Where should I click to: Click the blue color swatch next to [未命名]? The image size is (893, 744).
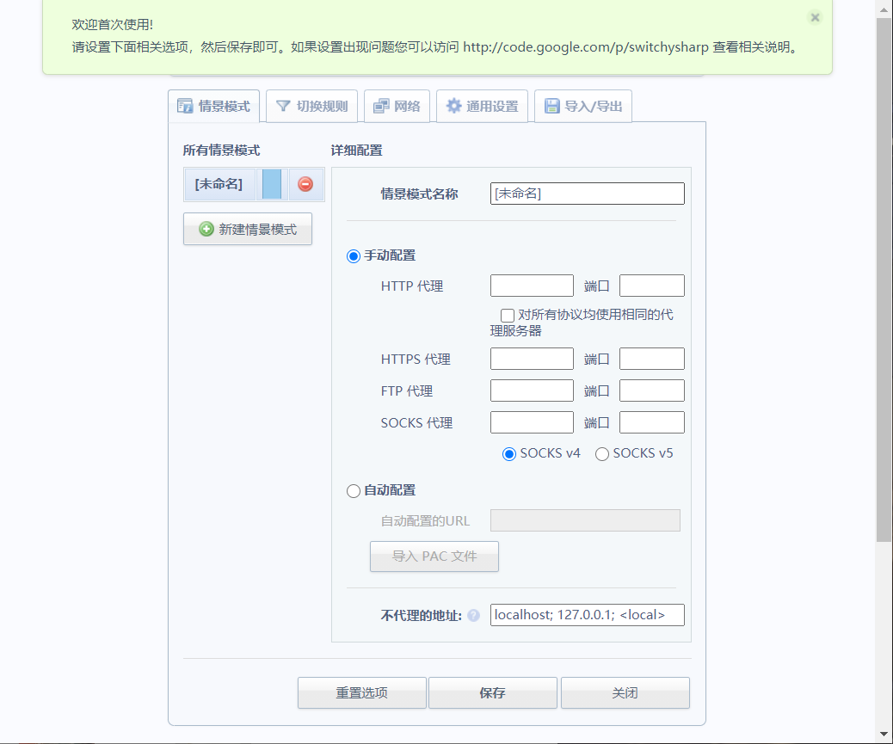[271, 184]
